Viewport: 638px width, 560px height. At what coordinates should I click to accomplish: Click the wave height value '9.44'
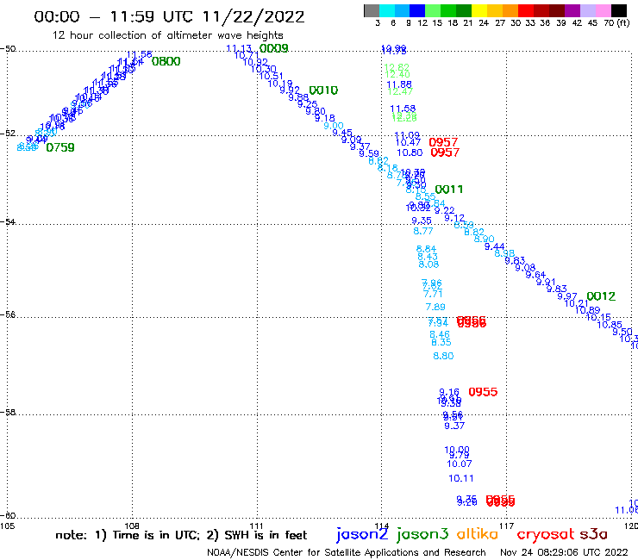(x=495, y=247)
